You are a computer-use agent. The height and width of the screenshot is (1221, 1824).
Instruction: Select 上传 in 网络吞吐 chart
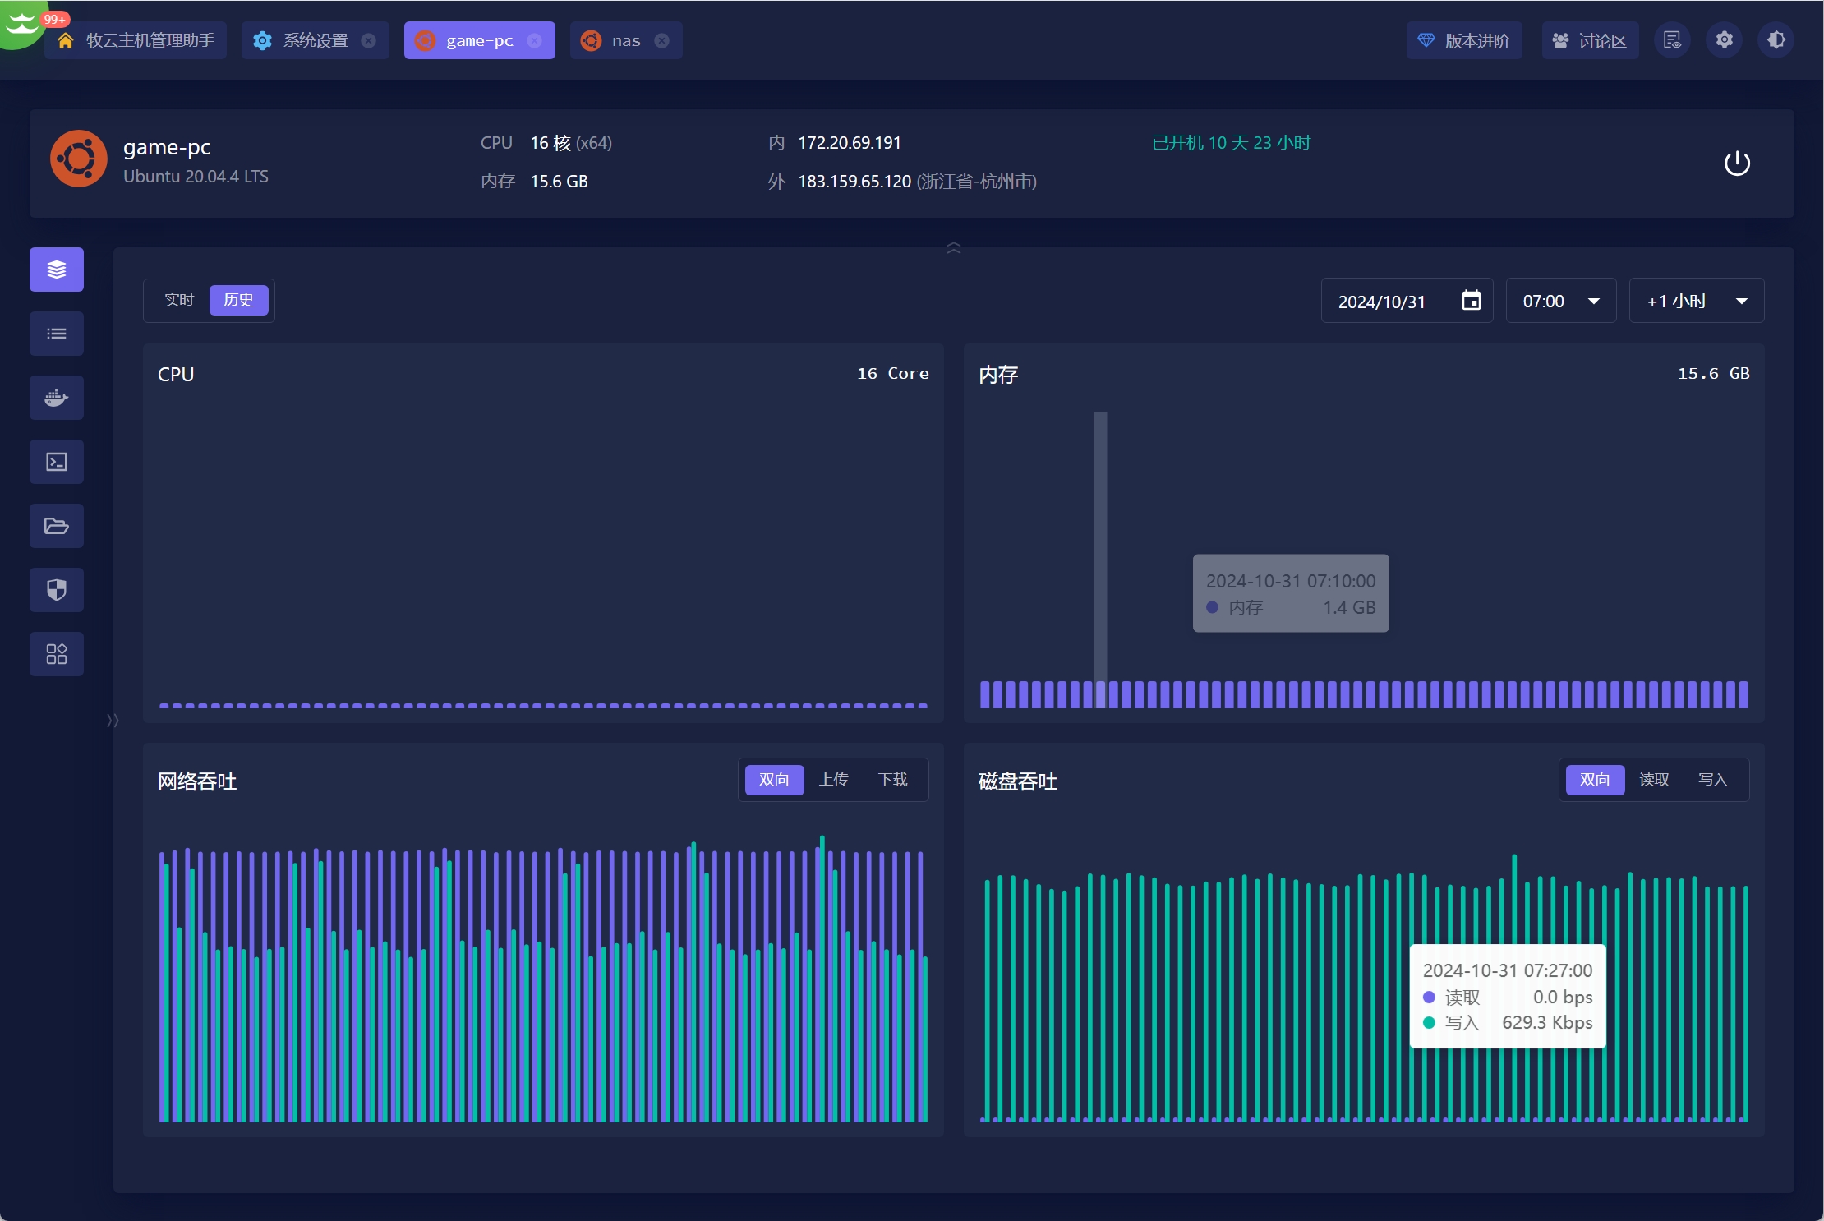833,780
